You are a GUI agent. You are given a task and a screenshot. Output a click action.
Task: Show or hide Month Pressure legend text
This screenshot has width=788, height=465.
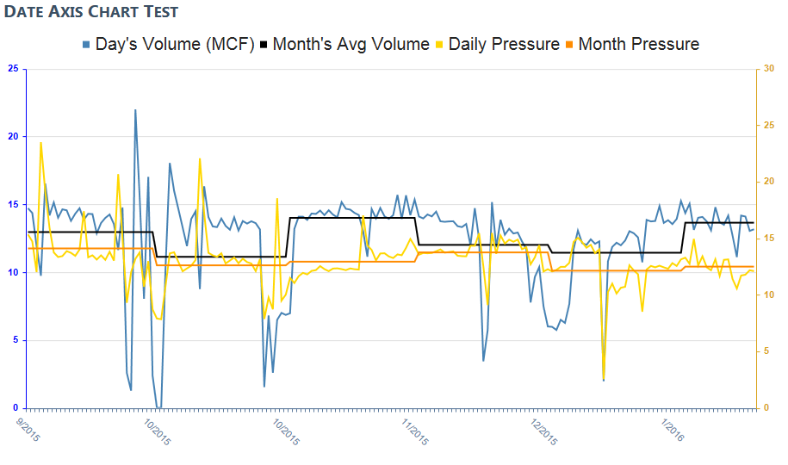click(x=638, y=44)
